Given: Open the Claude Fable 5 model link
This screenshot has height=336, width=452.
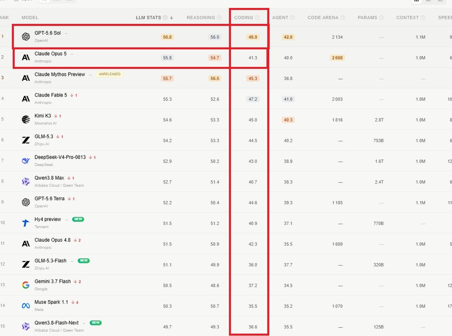Looking at the screenshot, I should tap(51, 95).
